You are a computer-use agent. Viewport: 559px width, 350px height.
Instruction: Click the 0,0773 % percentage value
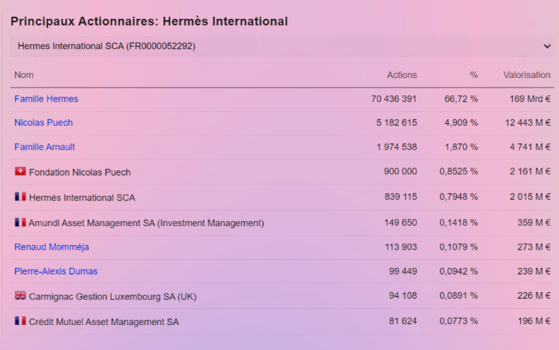[x=459, y=321]
